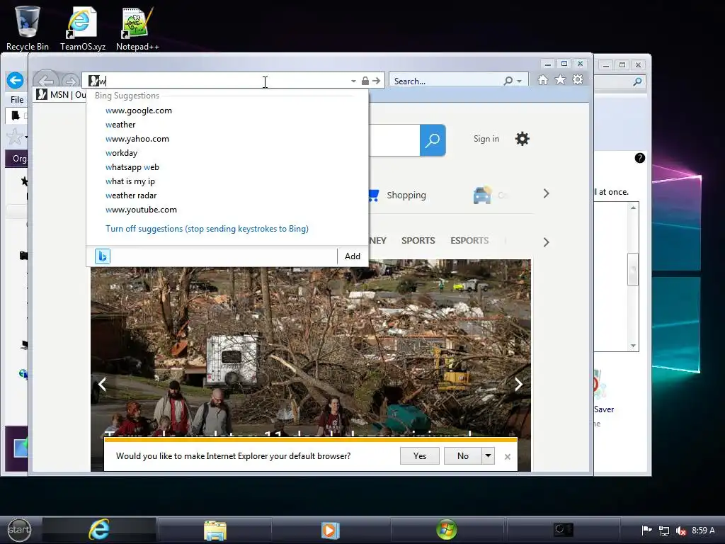Select www.yahoo.com suggestion
The width and height of the screenshot is (725, 544).
click(137, 139)
